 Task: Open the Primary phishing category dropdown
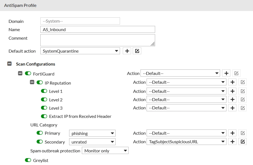92,133
